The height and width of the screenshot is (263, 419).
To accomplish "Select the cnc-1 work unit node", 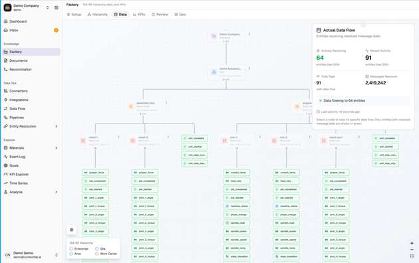I will tap(237, 141).
